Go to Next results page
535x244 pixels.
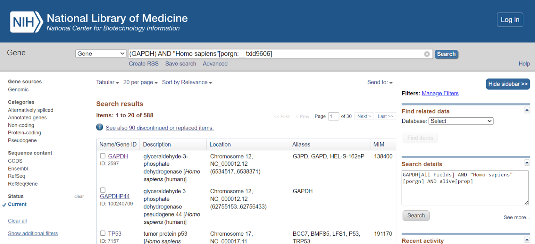364,116
